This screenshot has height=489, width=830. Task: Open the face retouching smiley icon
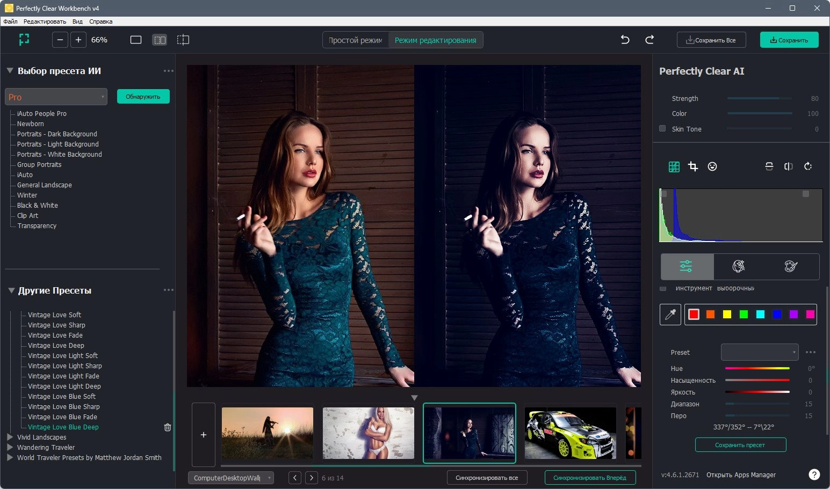[712, 166]
